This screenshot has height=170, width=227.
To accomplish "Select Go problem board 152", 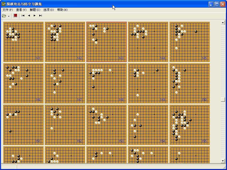I will click(x=65, y=125).
